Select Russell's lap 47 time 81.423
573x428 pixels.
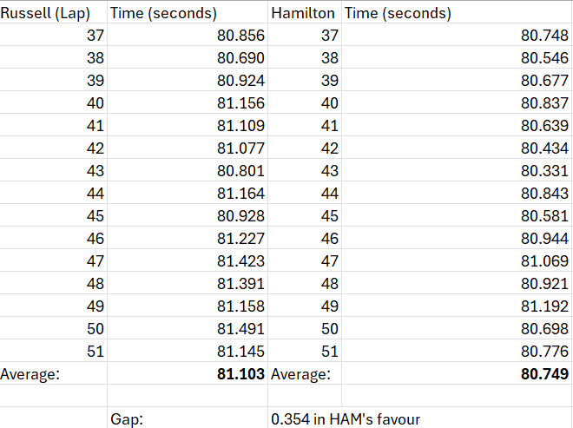(x=188, y=260)
